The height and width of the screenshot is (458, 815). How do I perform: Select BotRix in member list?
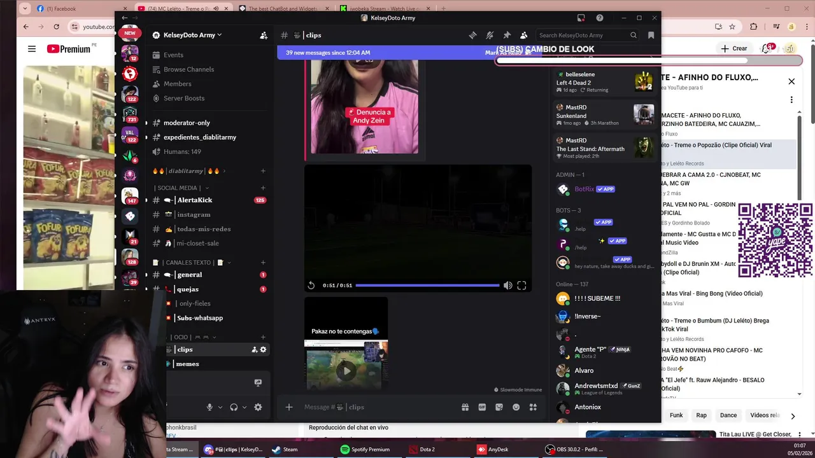(x=585, y=189)
